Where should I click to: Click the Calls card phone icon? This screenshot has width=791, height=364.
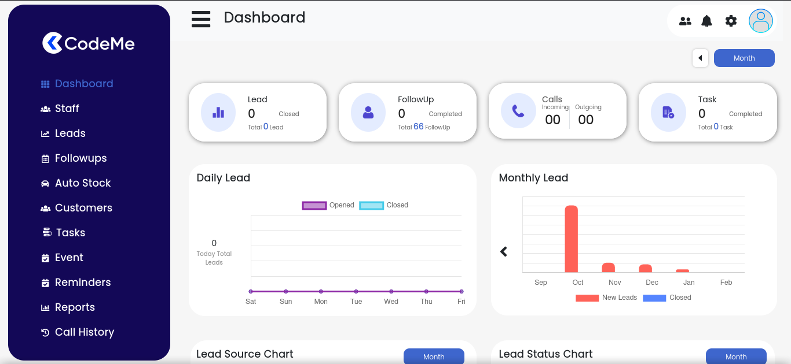coord(518,112)
